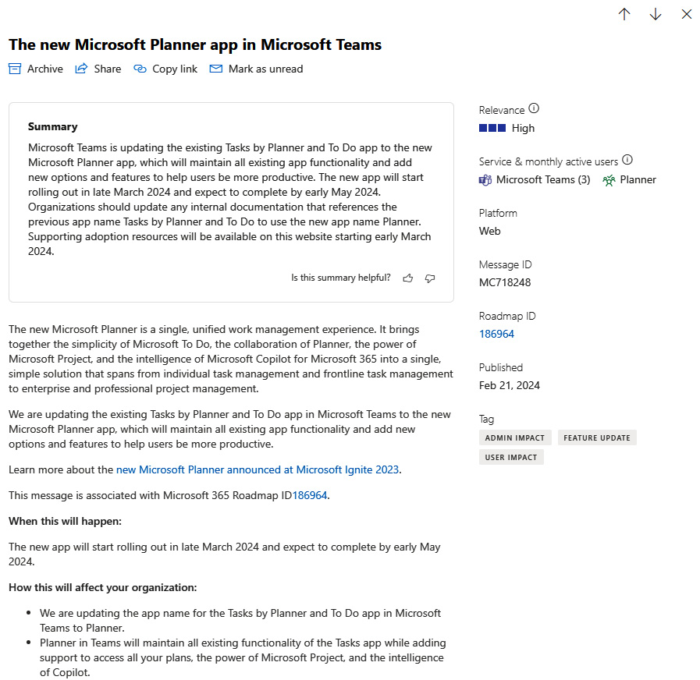Click 'How this will affect your organization:' heading
Viewport: 700px width, 680px height.
tap(103, 587)
